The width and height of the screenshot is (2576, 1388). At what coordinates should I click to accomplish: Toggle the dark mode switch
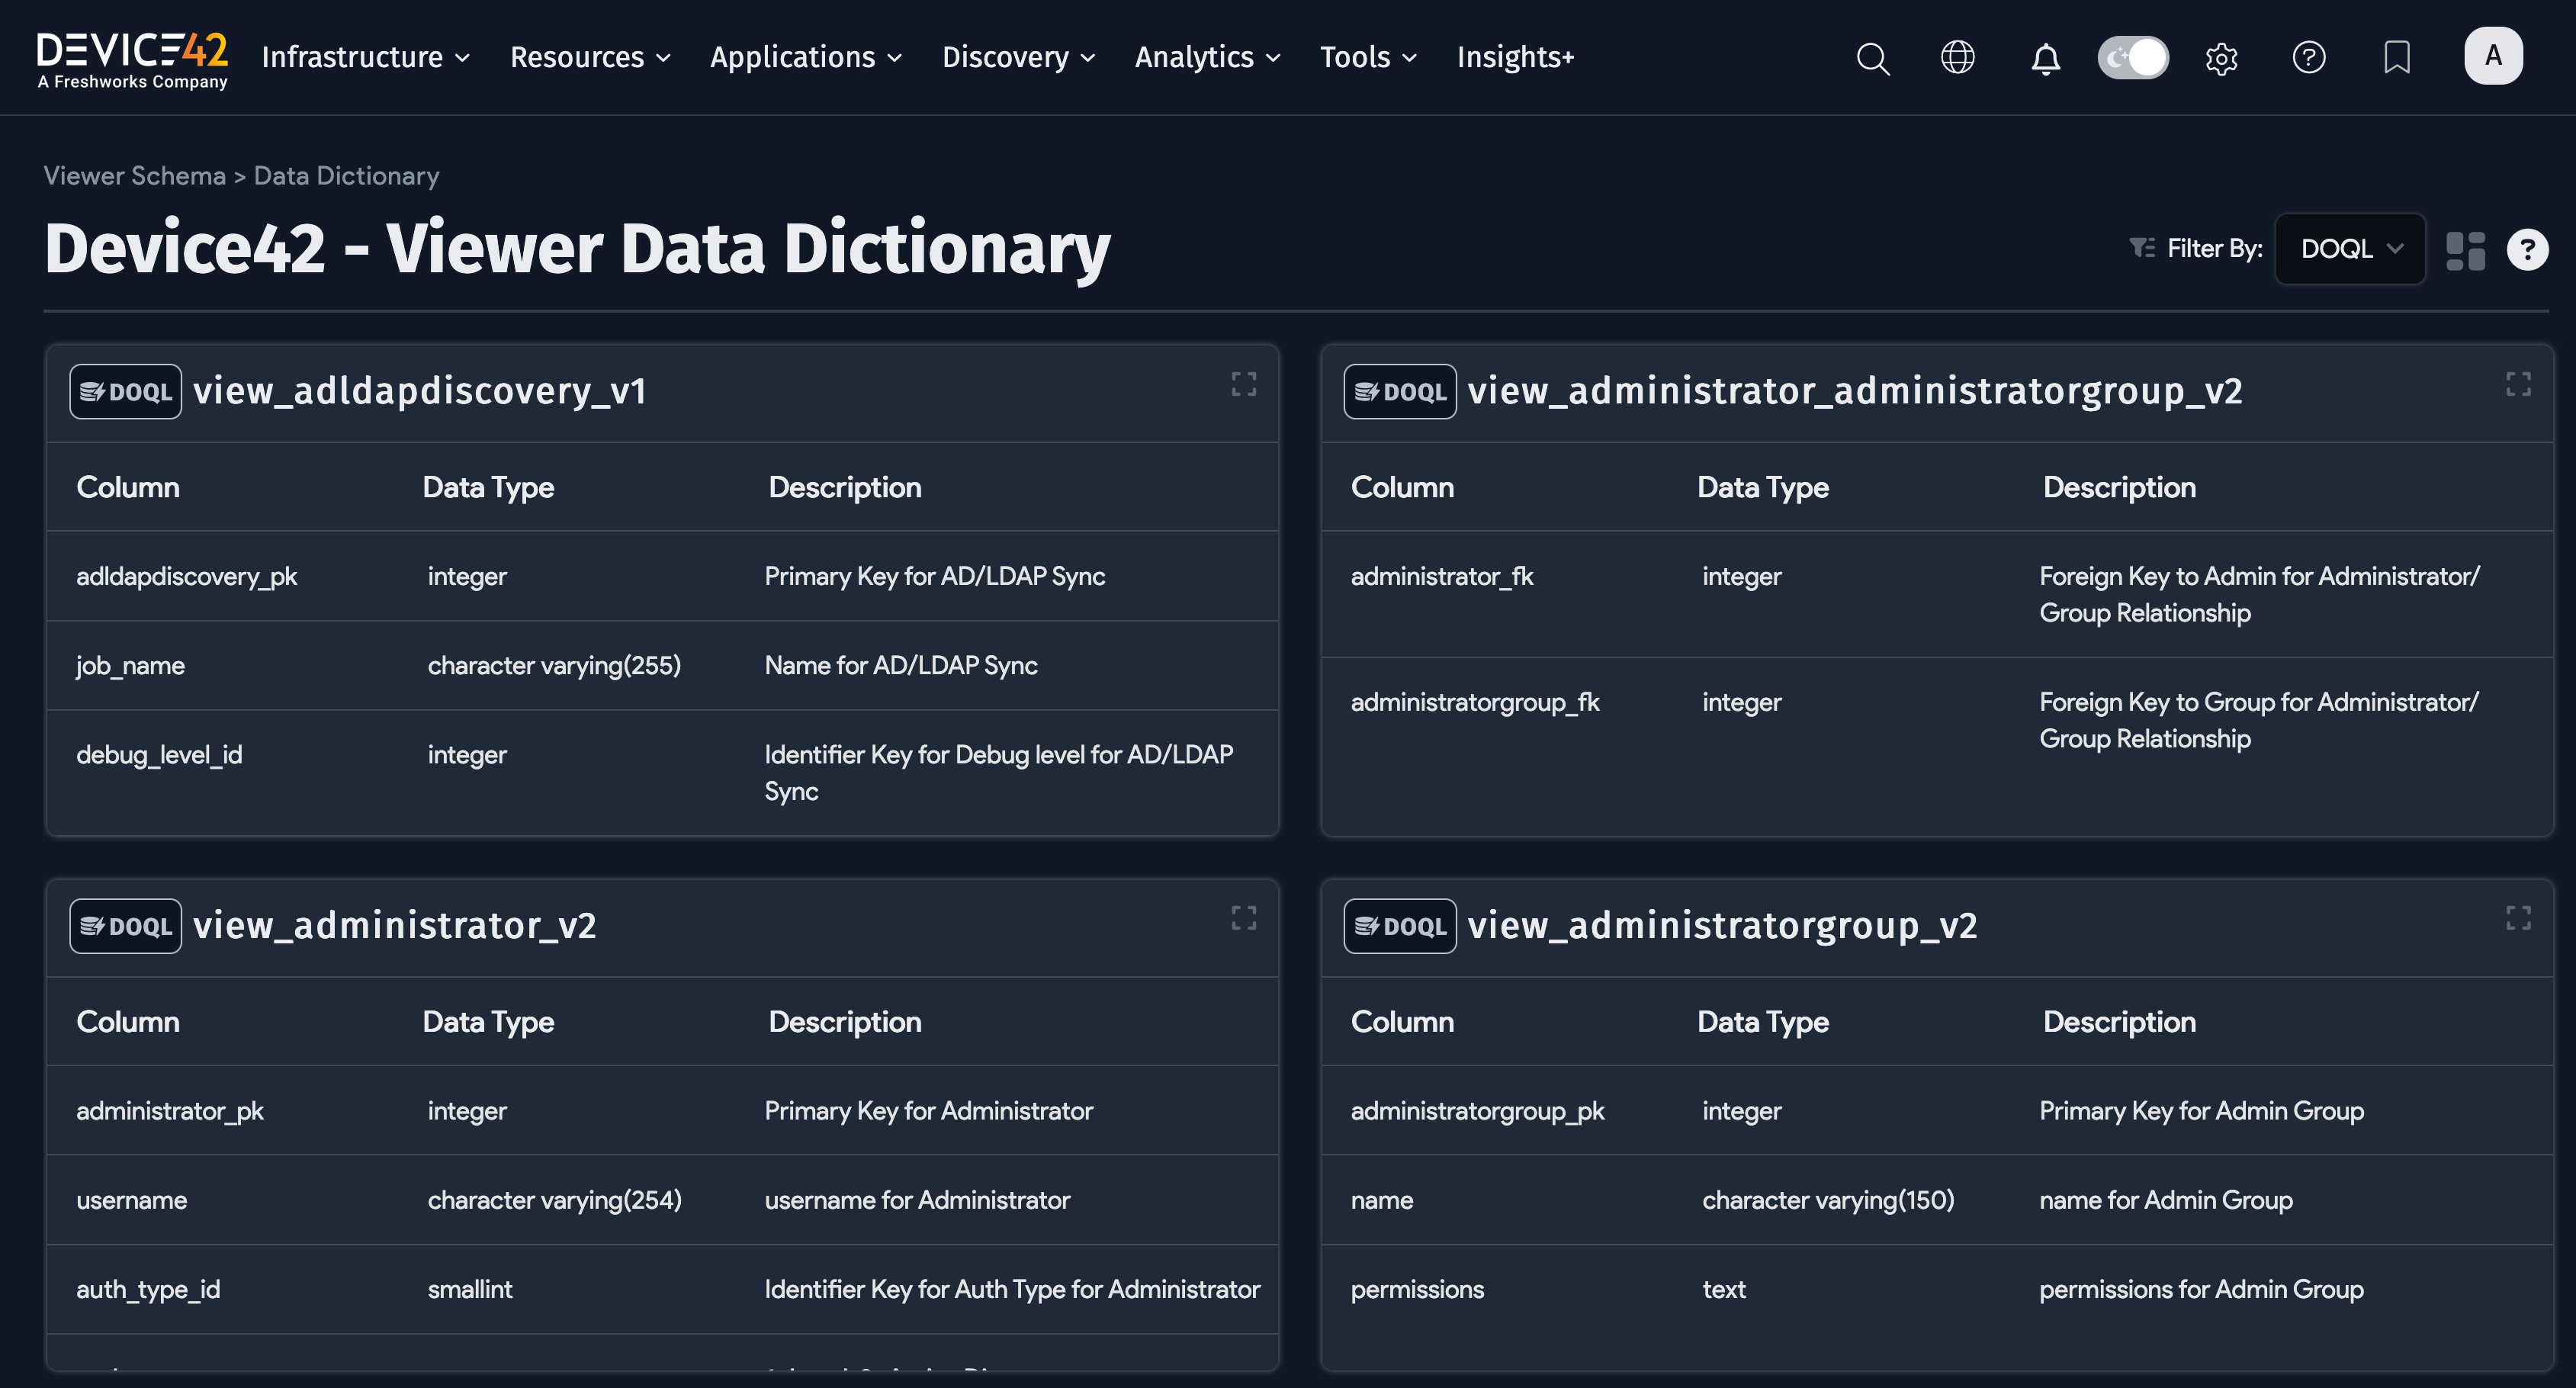pyautogui.click(x=2132, y=57)
